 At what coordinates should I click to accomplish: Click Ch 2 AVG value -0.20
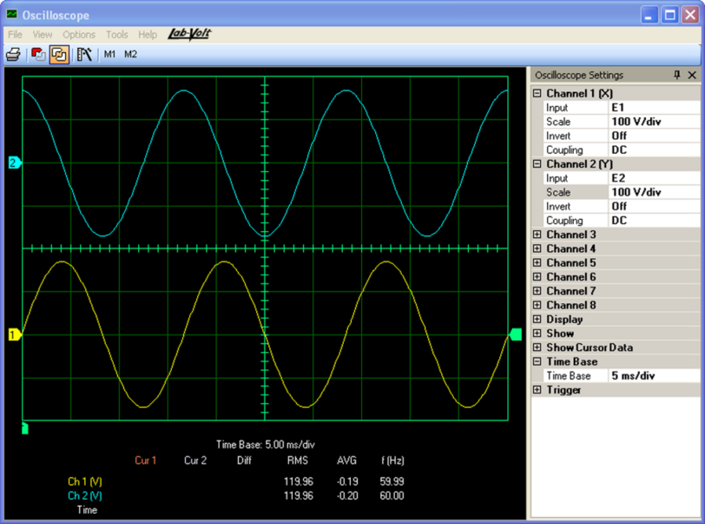click(x=347, y=495)
